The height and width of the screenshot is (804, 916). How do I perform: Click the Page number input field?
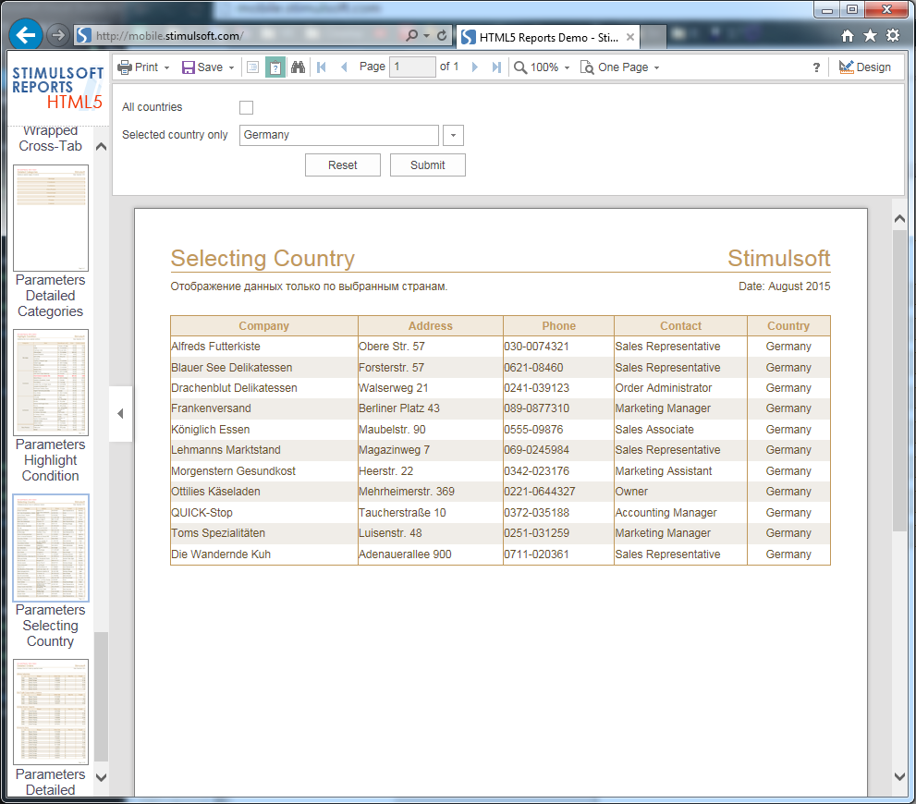click(x=412, y=67)
